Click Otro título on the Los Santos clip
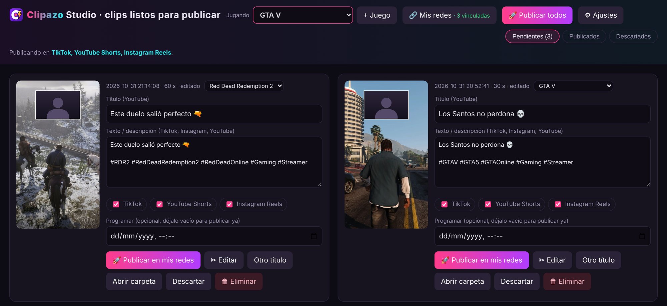Image resolution: width=667 pixels, height=306 pixels. click(598, 260)
